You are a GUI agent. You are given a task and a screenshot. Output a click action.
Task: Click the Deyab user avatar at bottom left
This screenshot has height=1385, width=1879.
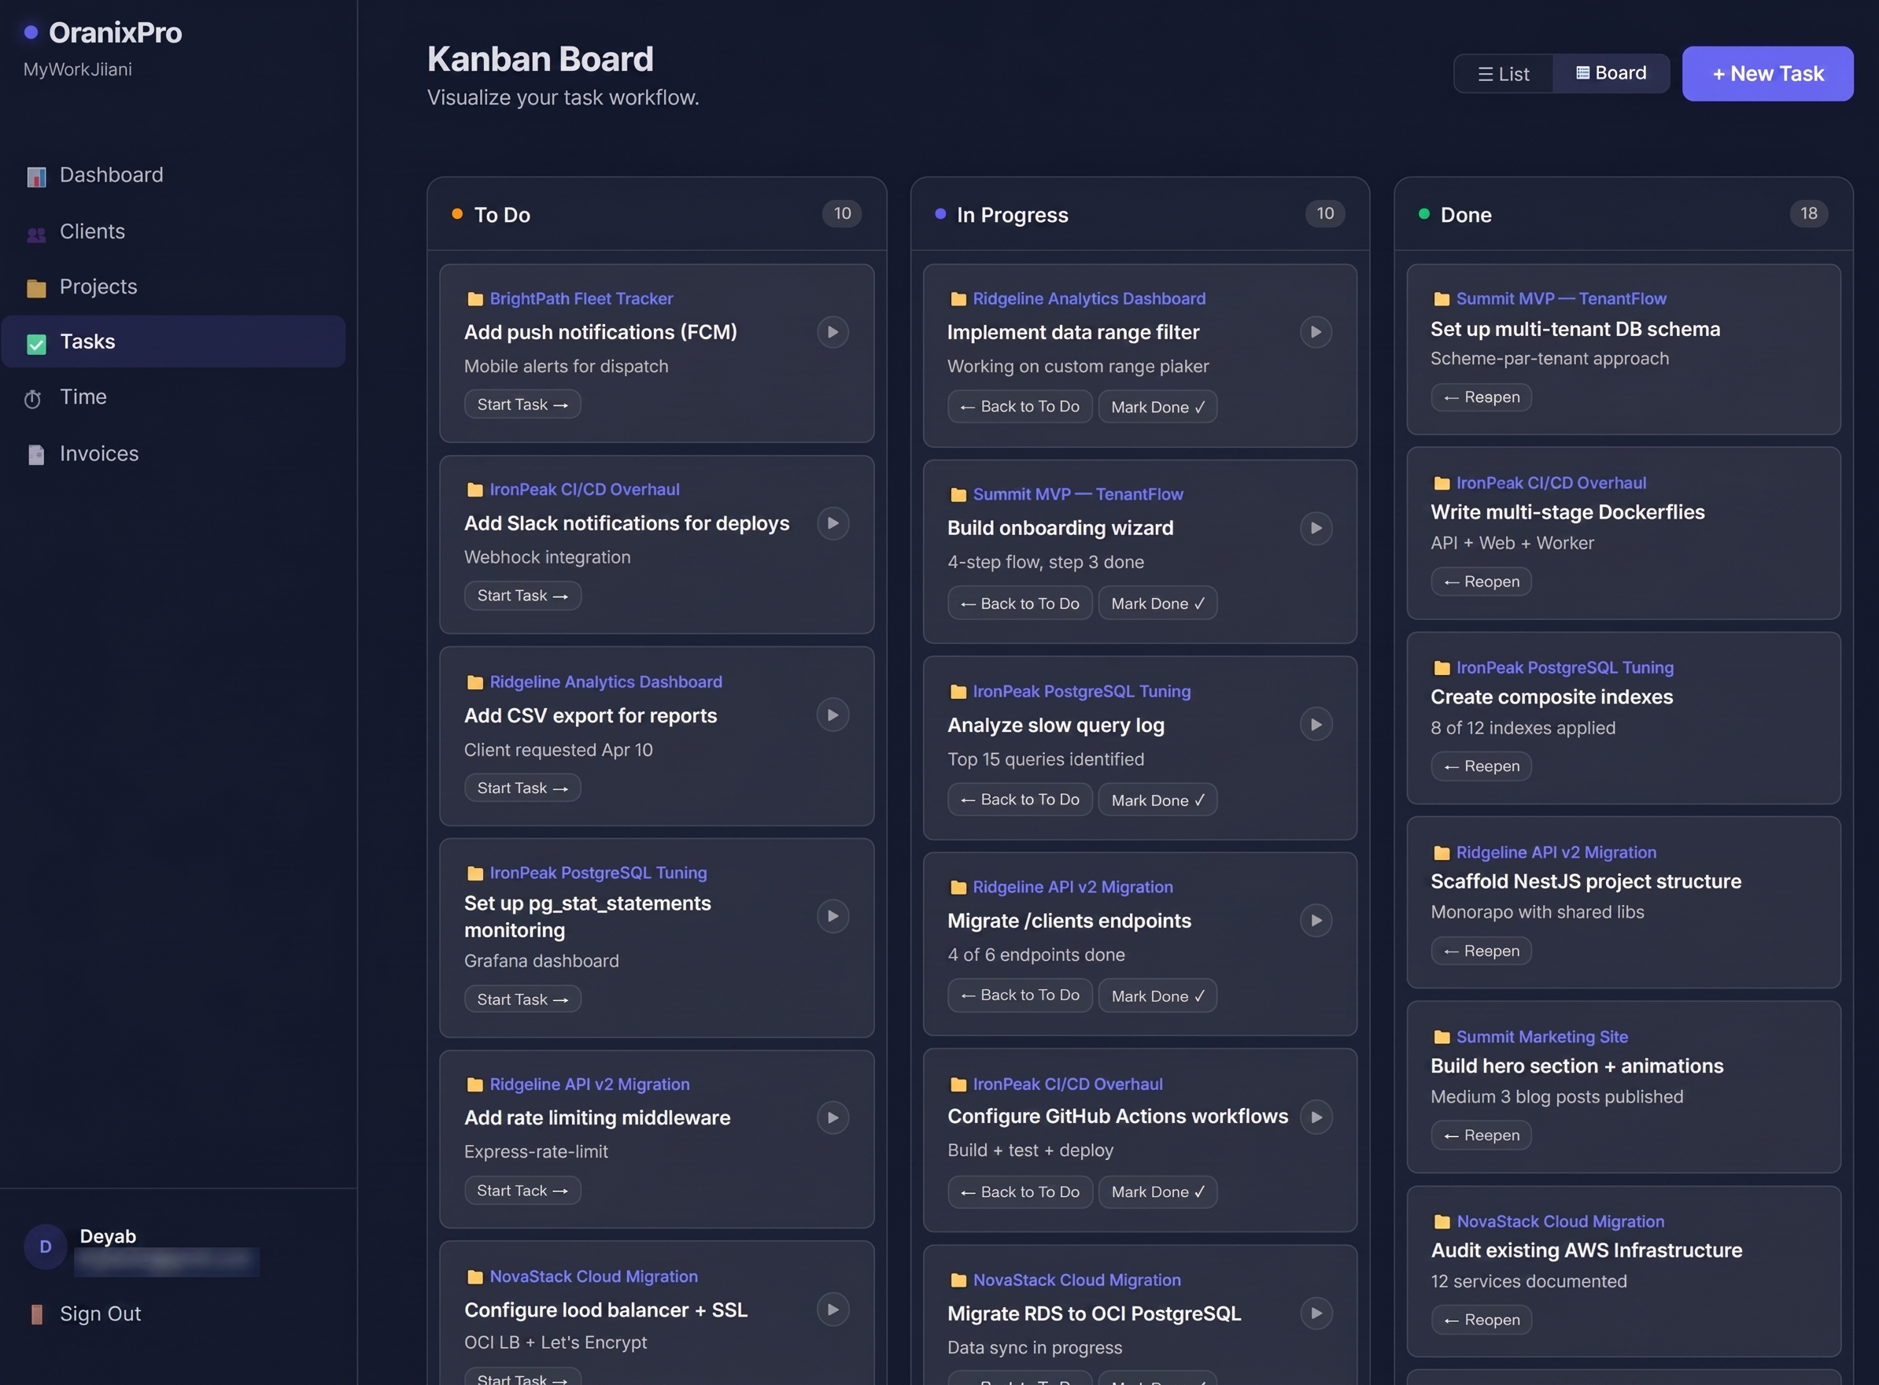coord(44,1246)
